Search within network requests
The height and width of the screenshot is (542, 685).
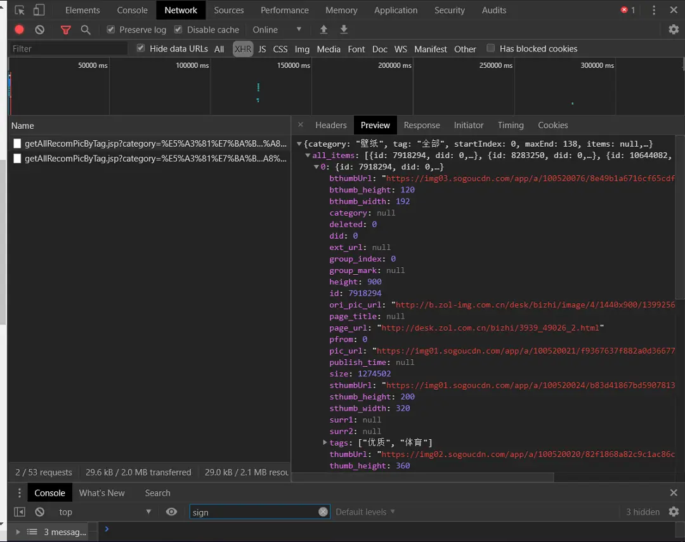[x=86, y=30]
